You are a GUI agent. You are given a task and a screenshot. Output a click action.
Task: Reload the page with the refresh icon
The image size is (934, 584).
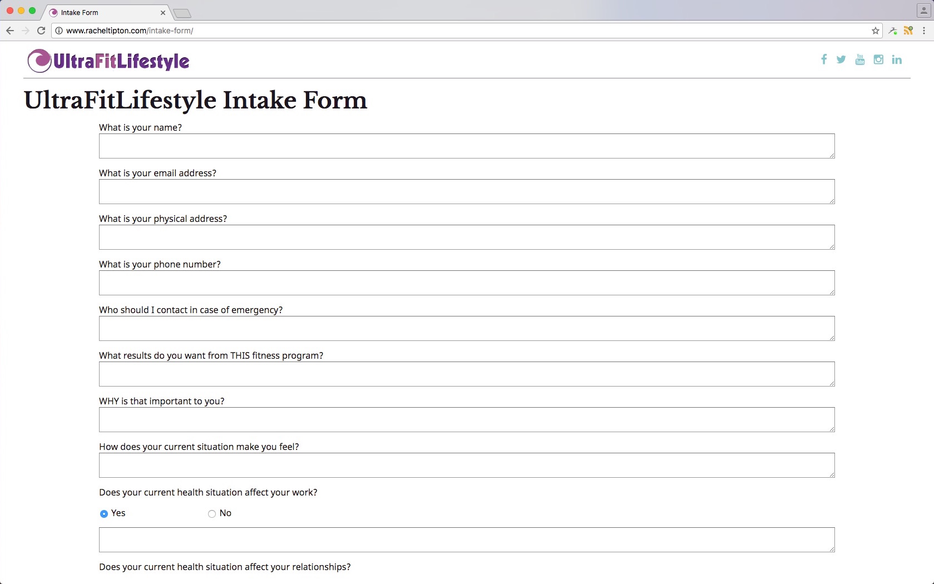pos(41,31)
